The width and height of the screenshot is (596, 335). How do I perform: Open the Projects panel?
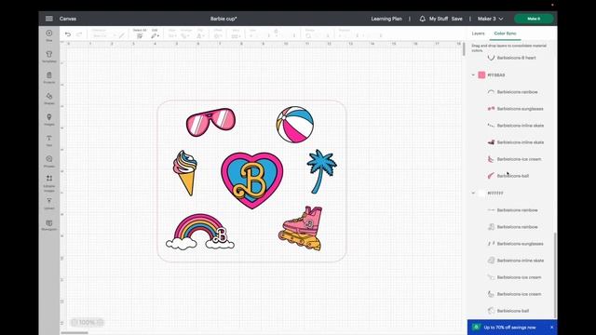pyautogui.click(x=49, y=77)
